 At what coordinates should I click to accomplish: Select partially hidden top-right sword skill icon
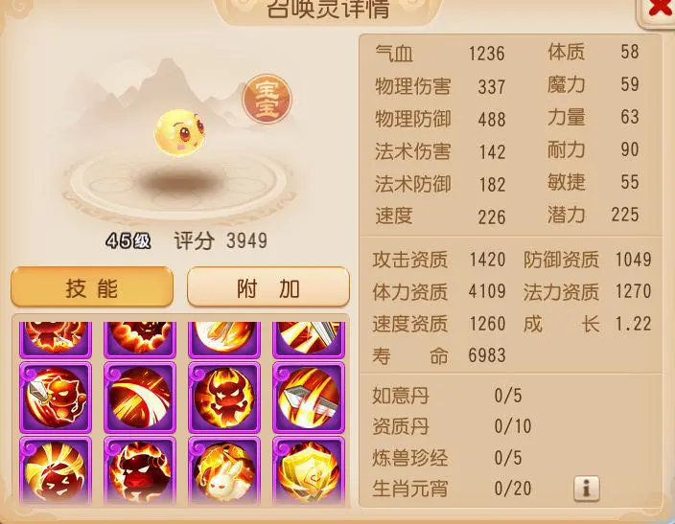pos(309,340)
